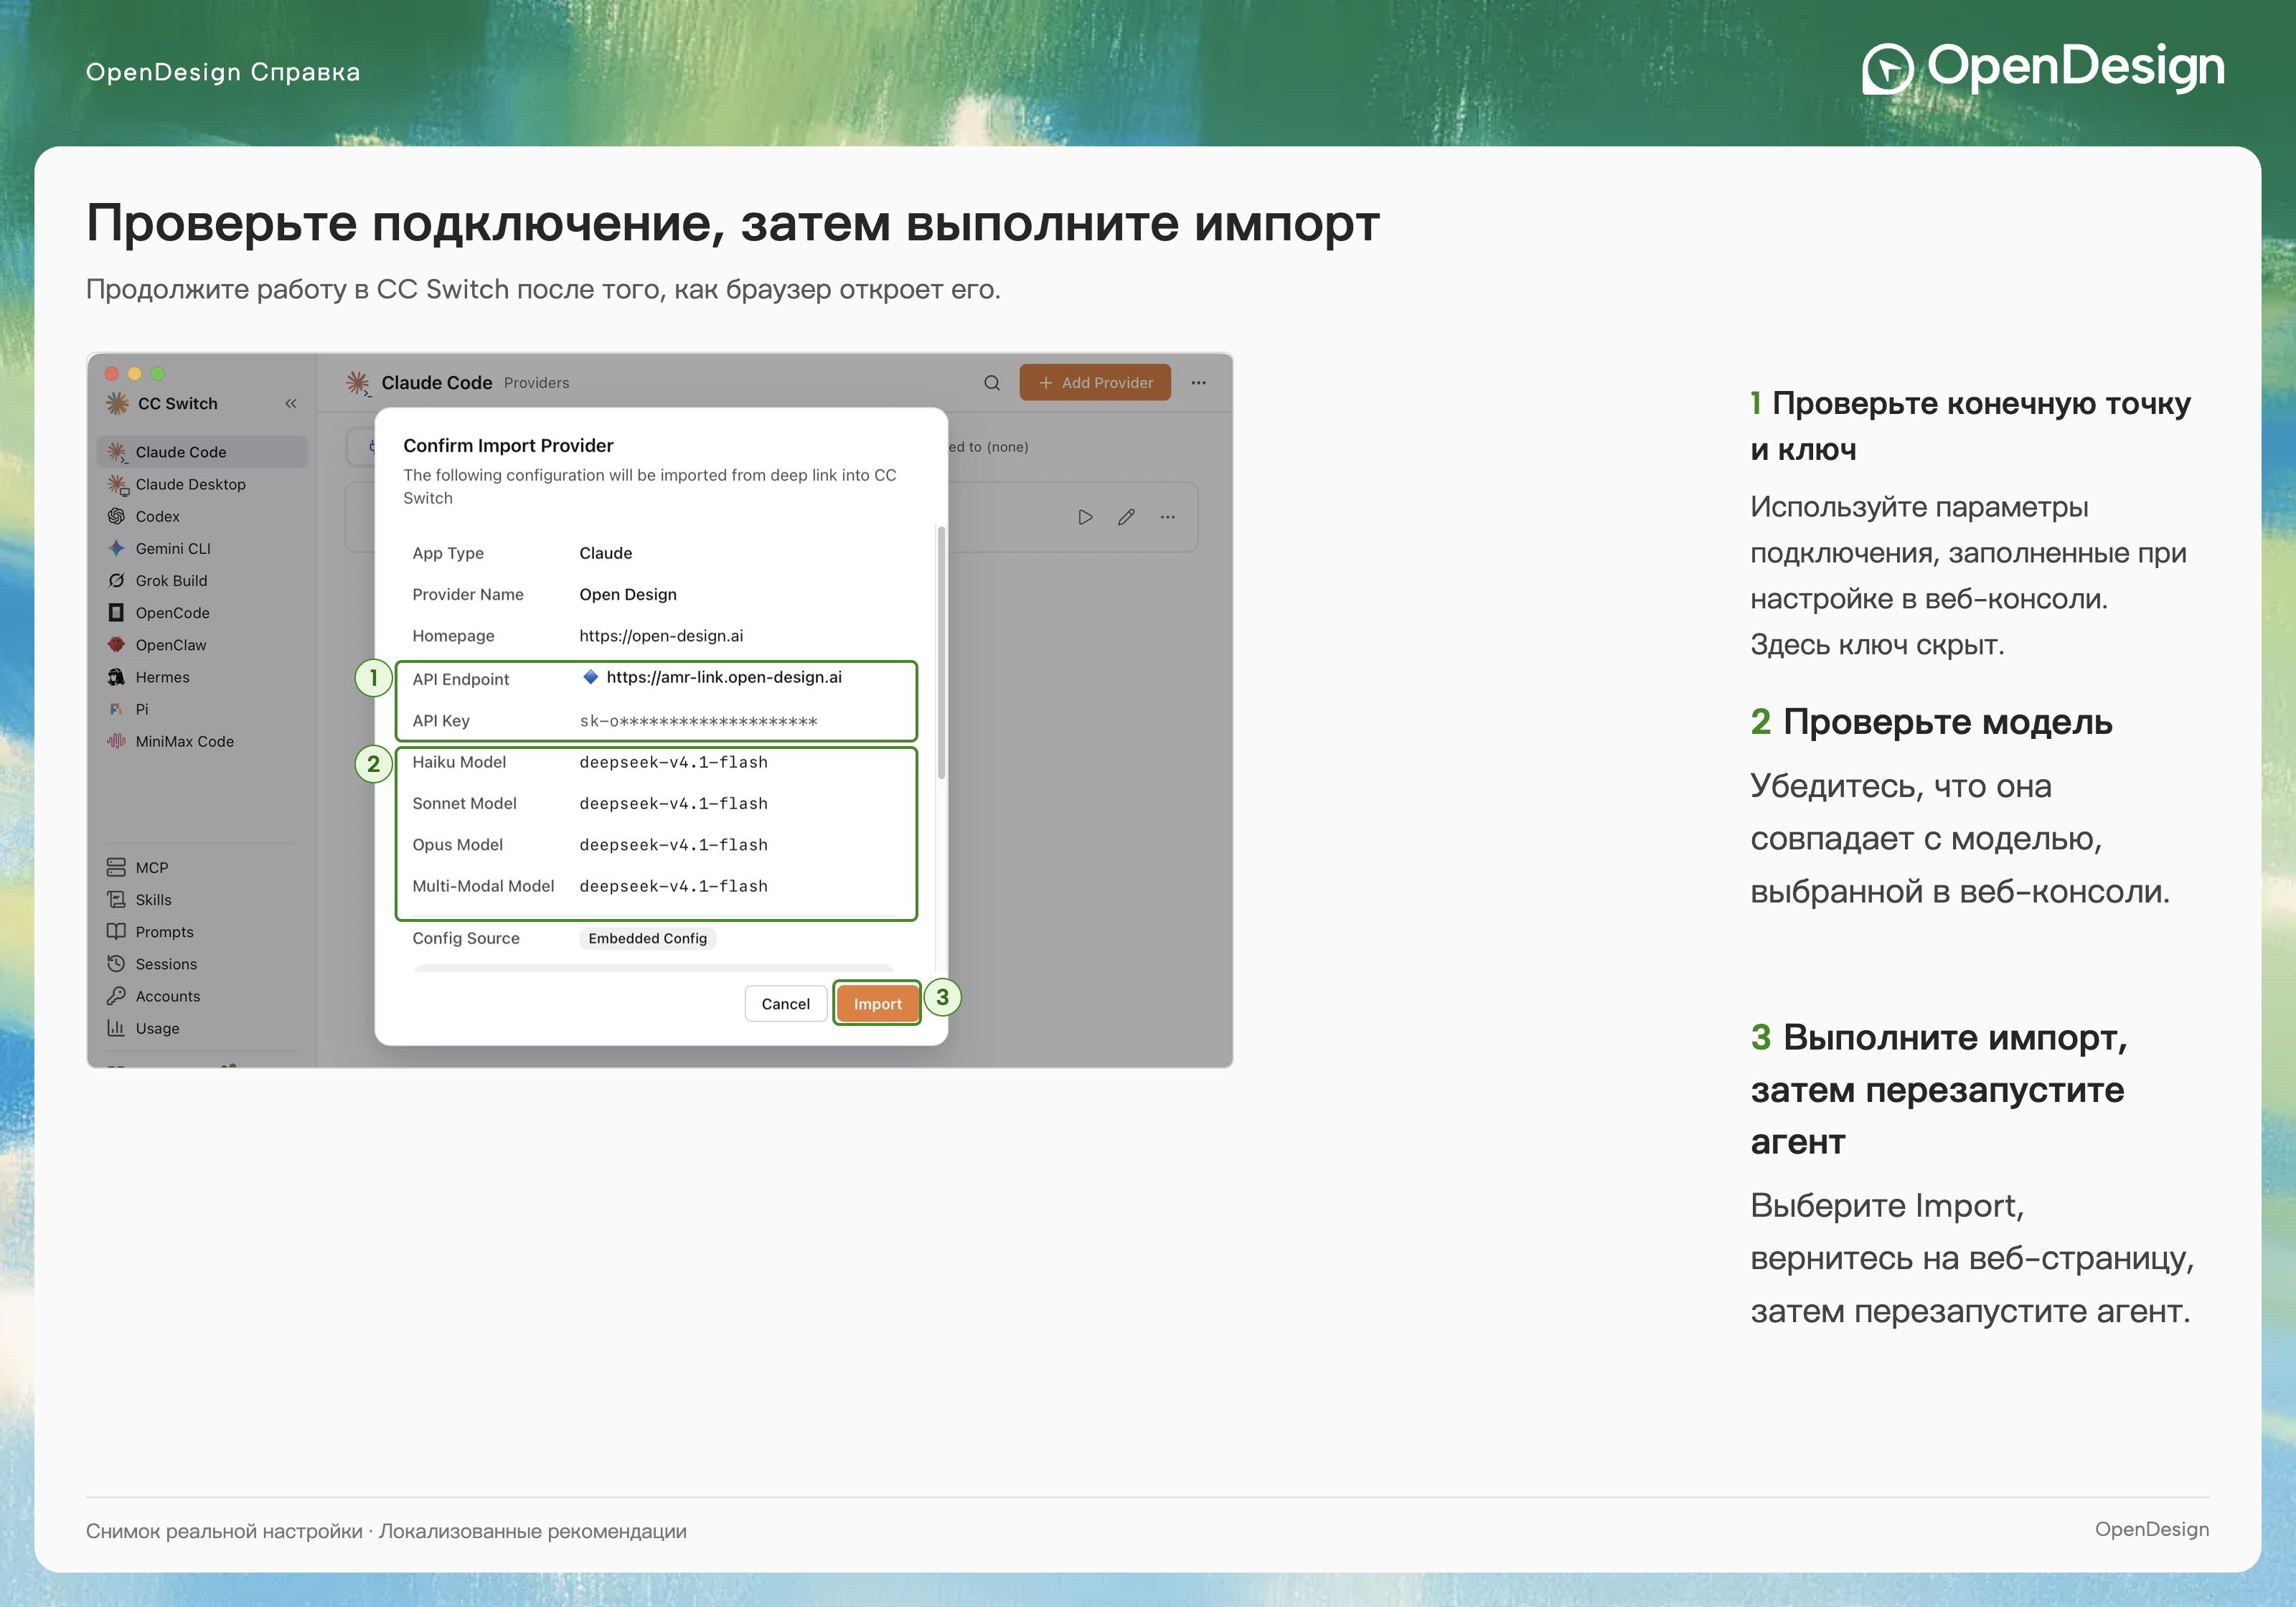Open the three-dot menu next to Add Provider
Image resolution: width=2296 pixels, height=1607 pixels.
(x=1198, y=382)
